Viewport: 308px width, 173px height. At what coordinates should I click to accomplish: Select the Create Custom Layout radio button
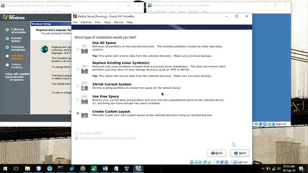(x=78, y=113)
